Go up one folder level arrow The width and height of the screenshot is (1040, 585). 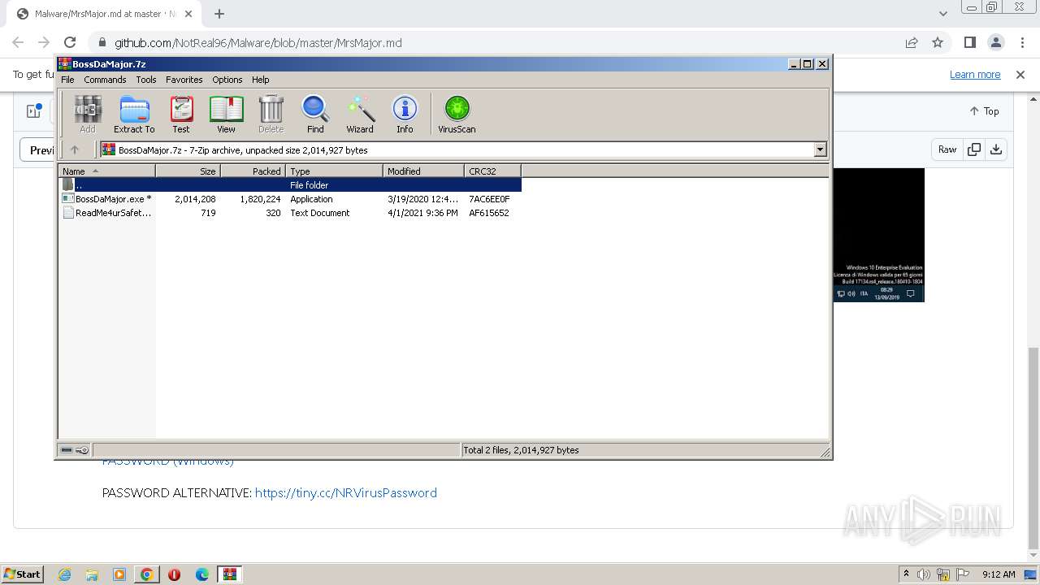75,149
